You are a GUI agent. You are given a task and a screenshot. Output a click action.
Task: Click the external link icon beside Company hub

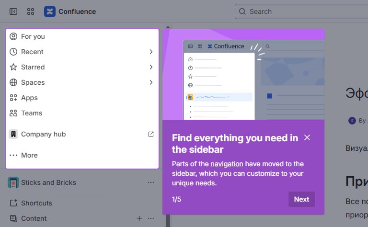tap(151, 134)
